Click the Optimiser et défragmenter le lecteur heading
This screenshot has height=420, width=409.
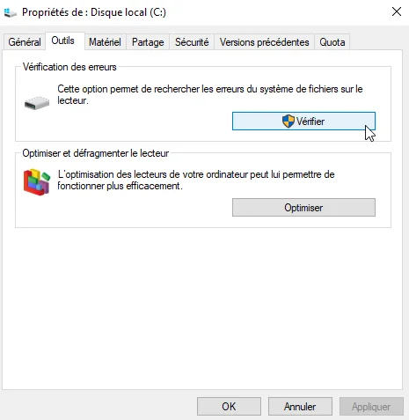(x=96, y=153)
